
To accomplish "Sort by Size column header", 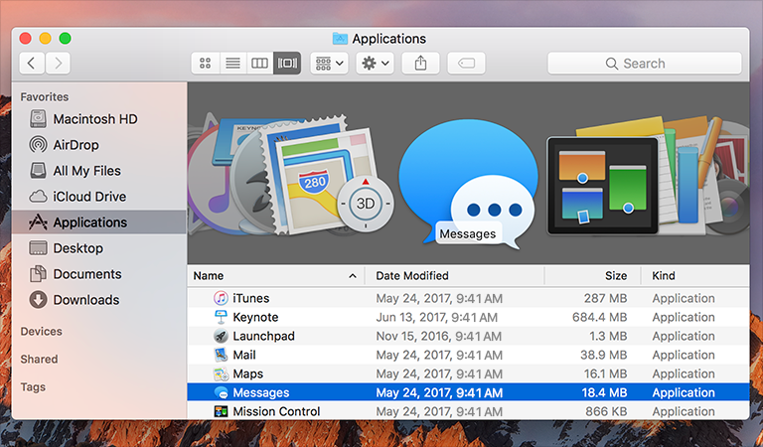I will coord(593,276).
